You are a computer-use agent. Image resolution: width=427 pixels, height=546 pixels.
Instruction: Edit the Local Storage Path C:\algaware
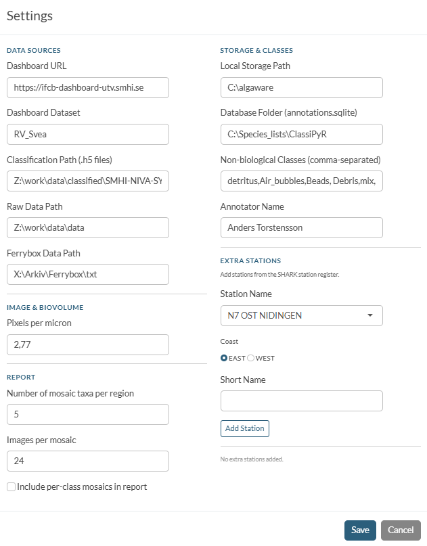click(301, 87)
